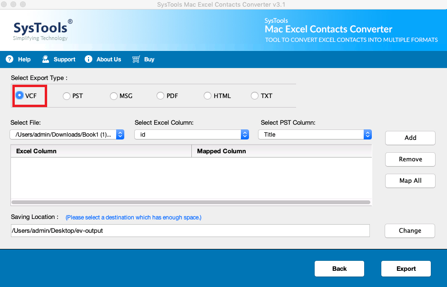Click the 'Select File:' label
The width and height of the screenshot is (447, 287).
pos(26,122)
